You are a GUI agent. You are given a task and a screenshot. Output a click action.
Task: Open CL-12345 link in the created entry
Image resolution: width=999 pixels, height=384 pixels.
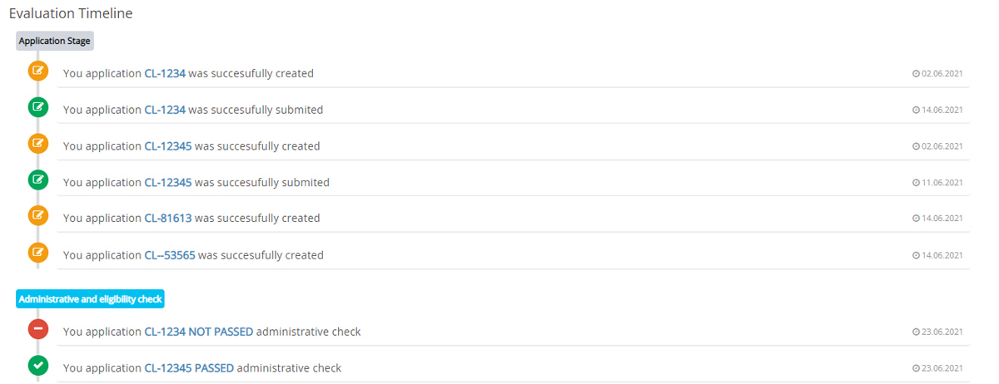pos(168,146)
